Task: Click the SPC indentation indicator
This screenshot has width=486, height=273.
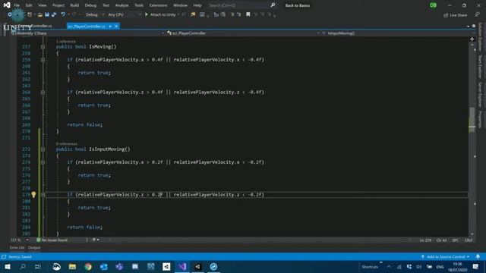Action: (x=455, y=240)
